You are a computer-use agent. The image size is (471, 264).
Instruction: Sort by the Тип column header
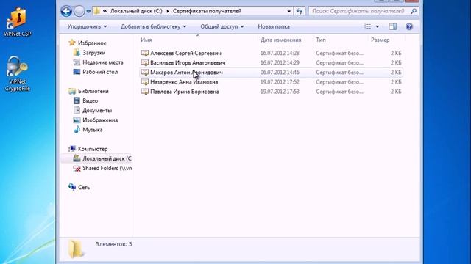tap(321, 40)
